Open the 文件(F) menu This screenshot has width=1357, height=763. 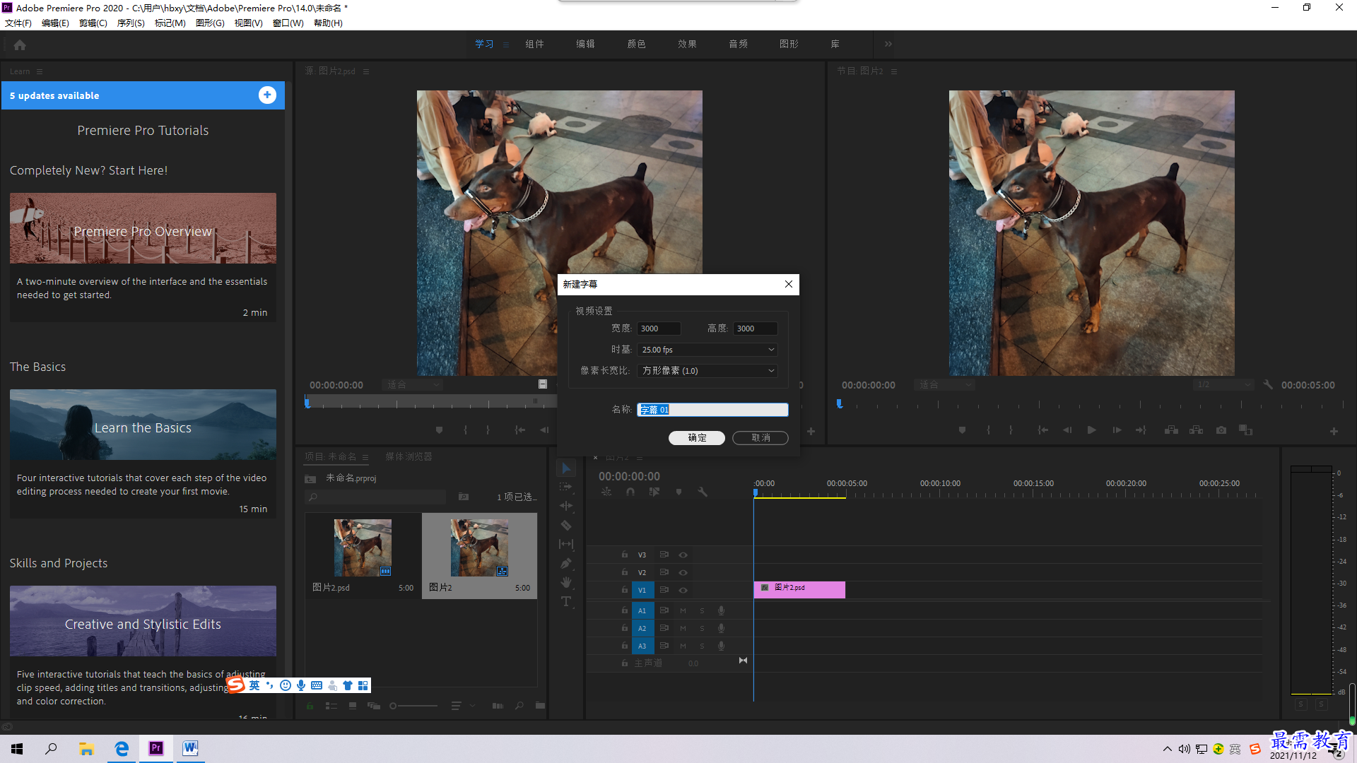coord(18,23)
